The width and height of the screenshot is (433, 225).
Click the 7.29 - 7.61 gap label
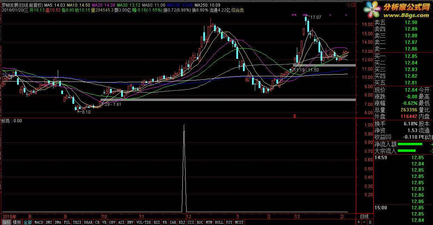(x=111, y=104)
